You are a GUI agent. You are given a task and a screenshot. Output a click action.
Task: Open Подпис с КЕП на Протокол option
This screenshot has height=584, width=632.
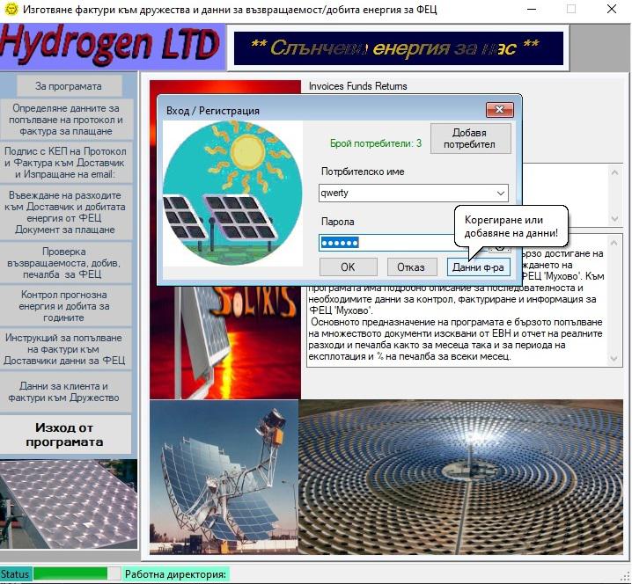(x=67, y=163)
